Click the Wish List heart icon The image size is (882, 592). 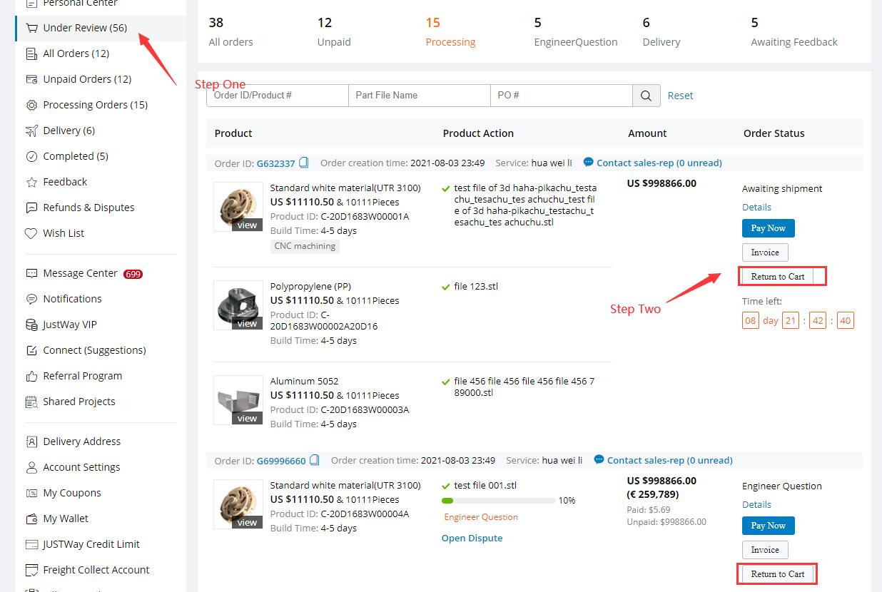click(x=31, y=233)
